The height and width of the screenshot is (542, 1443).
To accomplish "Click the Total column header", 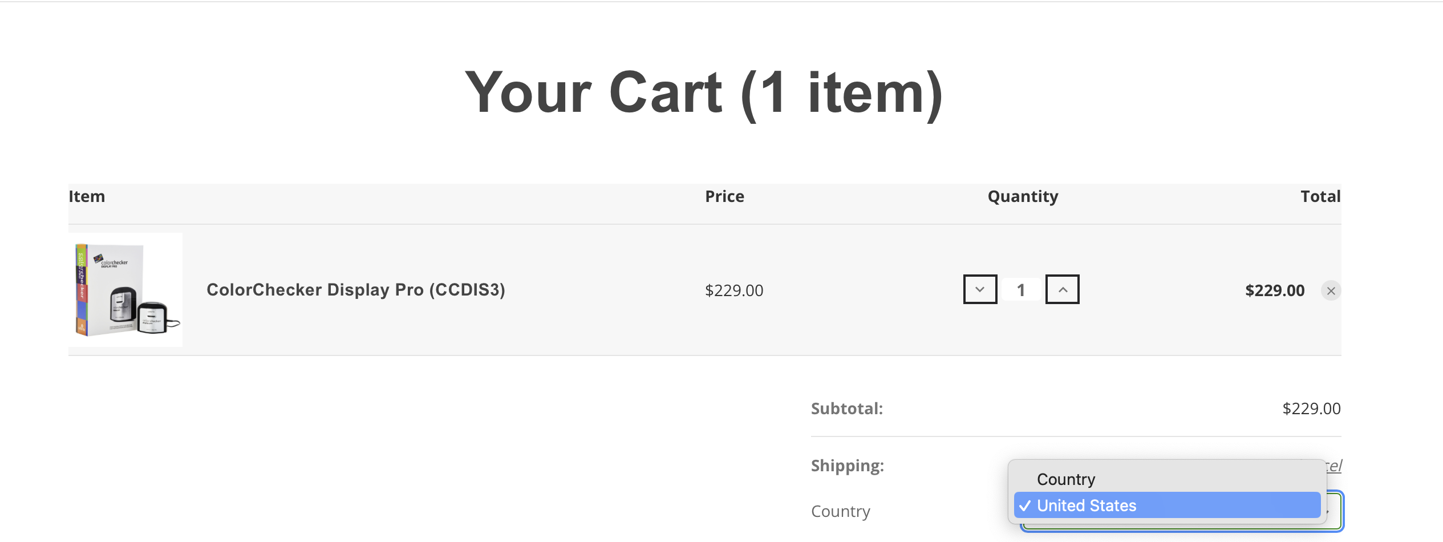I will tap(1320, 196).
